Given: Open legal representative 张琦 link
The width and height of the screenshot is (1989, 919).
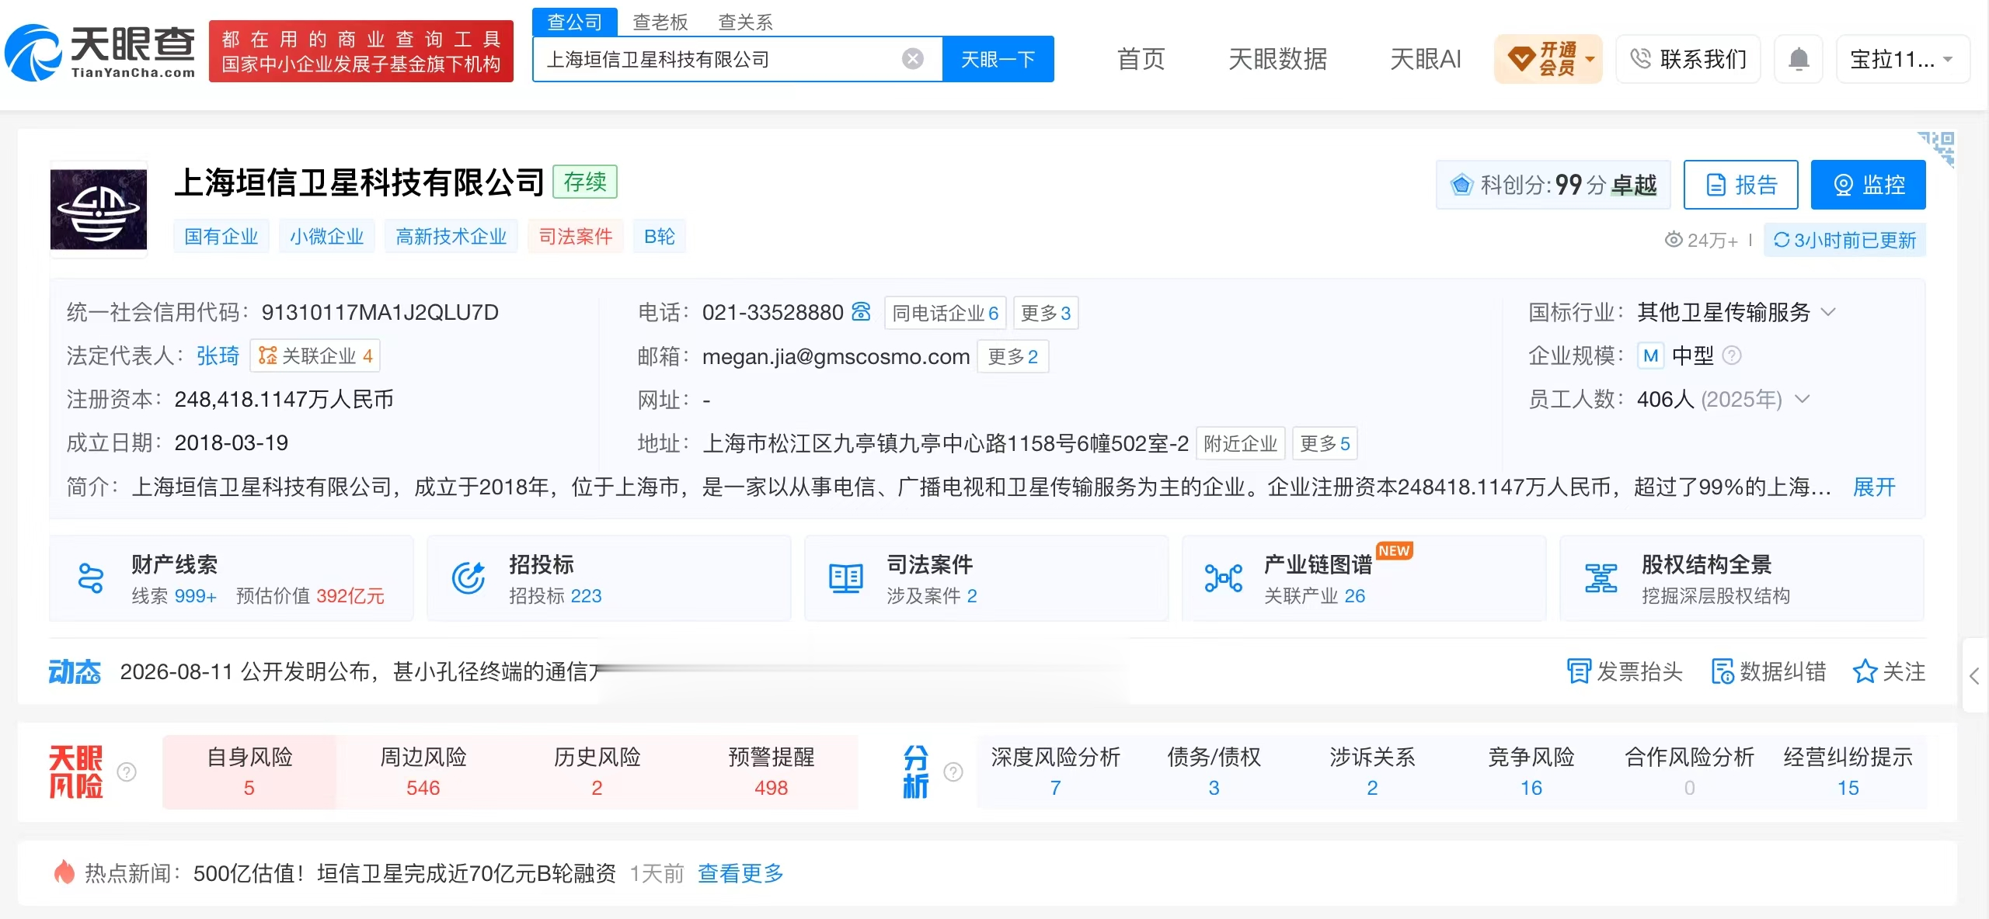Looking at the screenshot, I should point(218,355).
